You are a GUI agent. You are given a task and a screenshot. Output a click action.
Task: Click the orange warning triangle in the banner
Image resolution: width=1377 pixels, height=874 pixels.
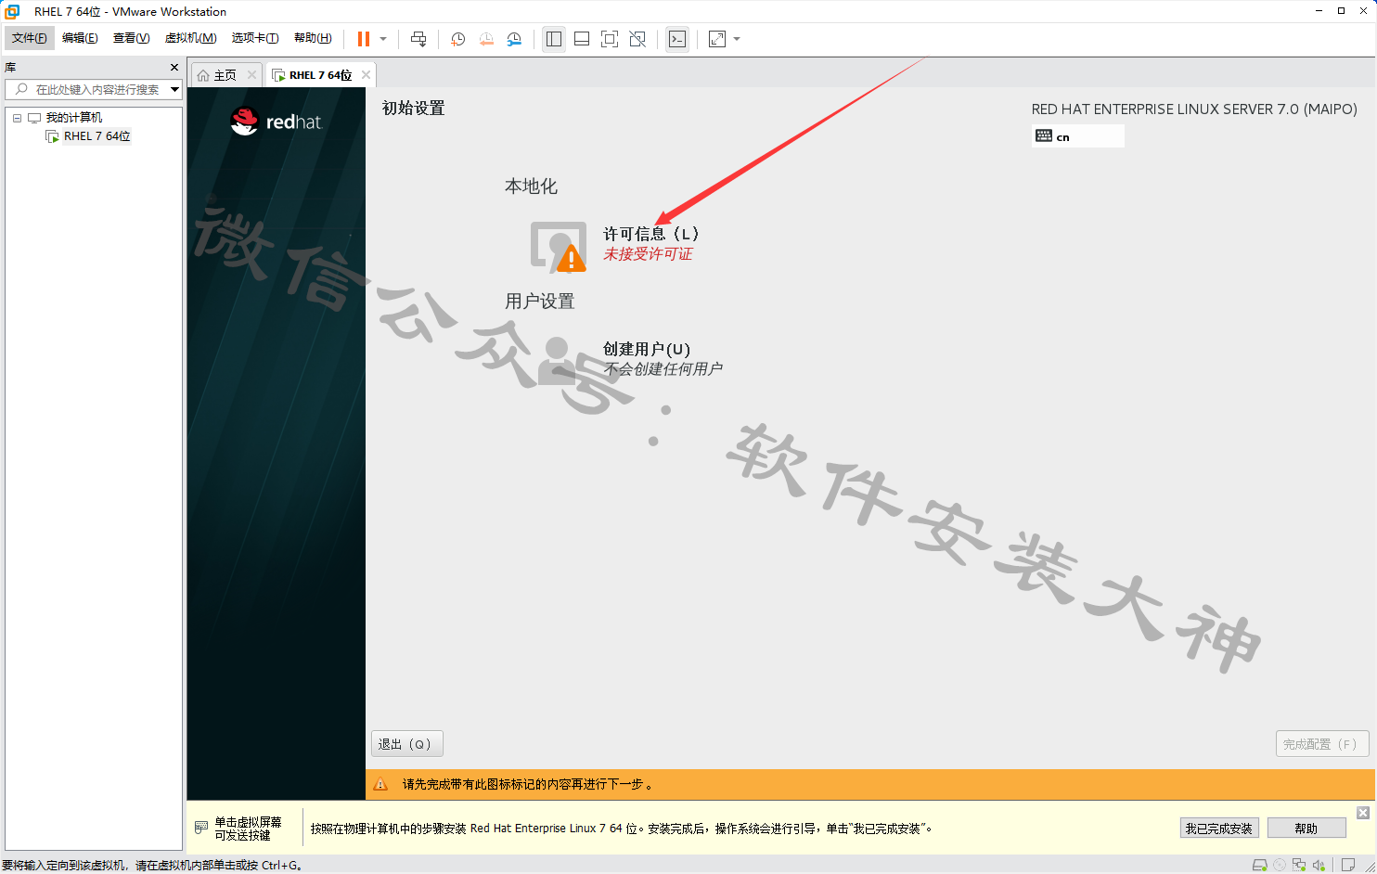click(x=380, y=784)
